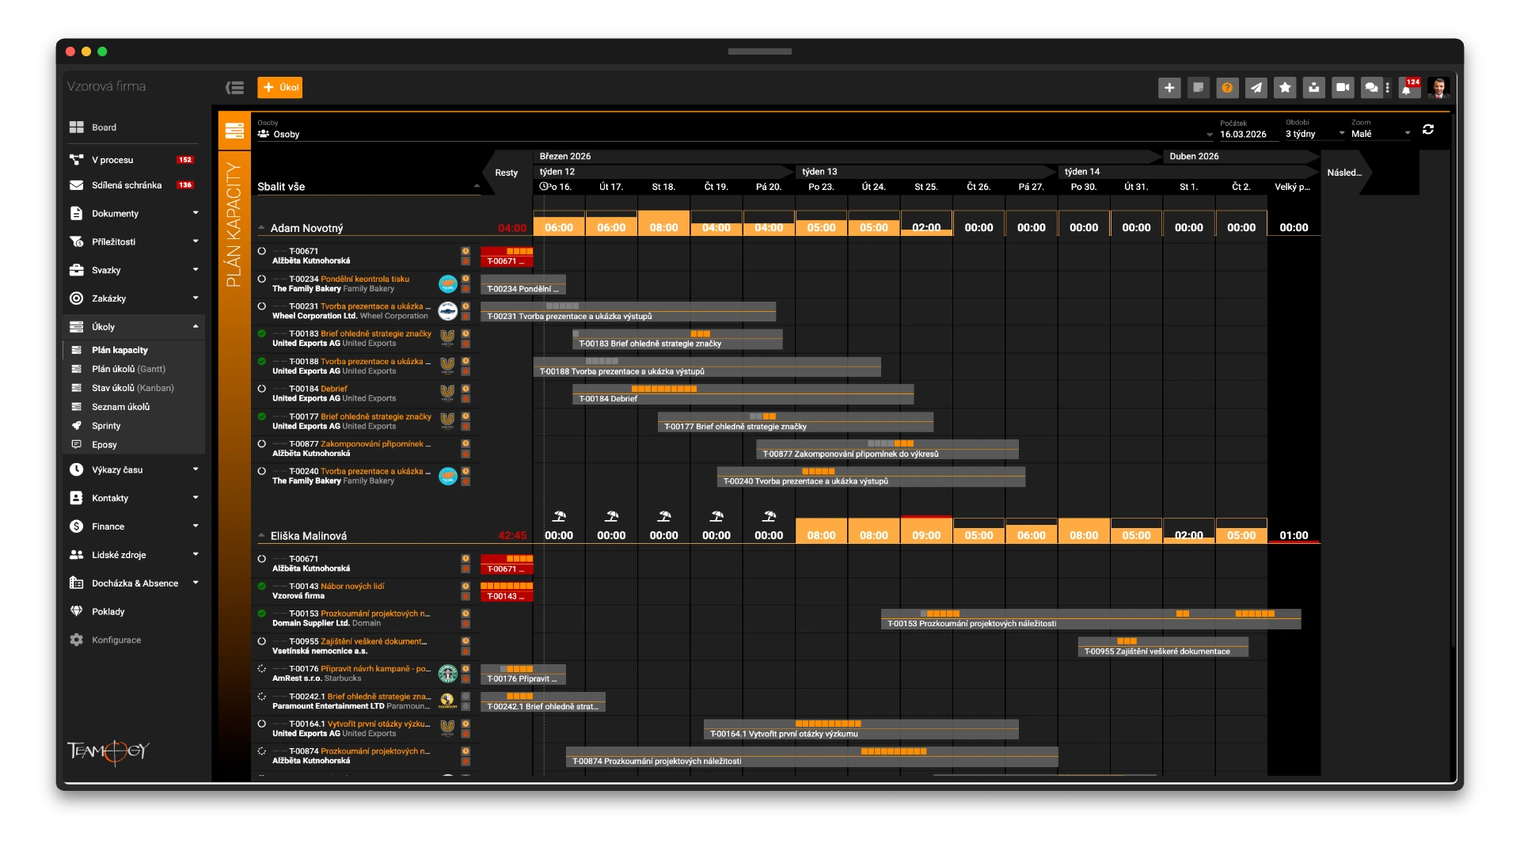Click the Počátek date field 16.03.2026
Screen dimensions: 1520x855
[x=1243, y=134]
